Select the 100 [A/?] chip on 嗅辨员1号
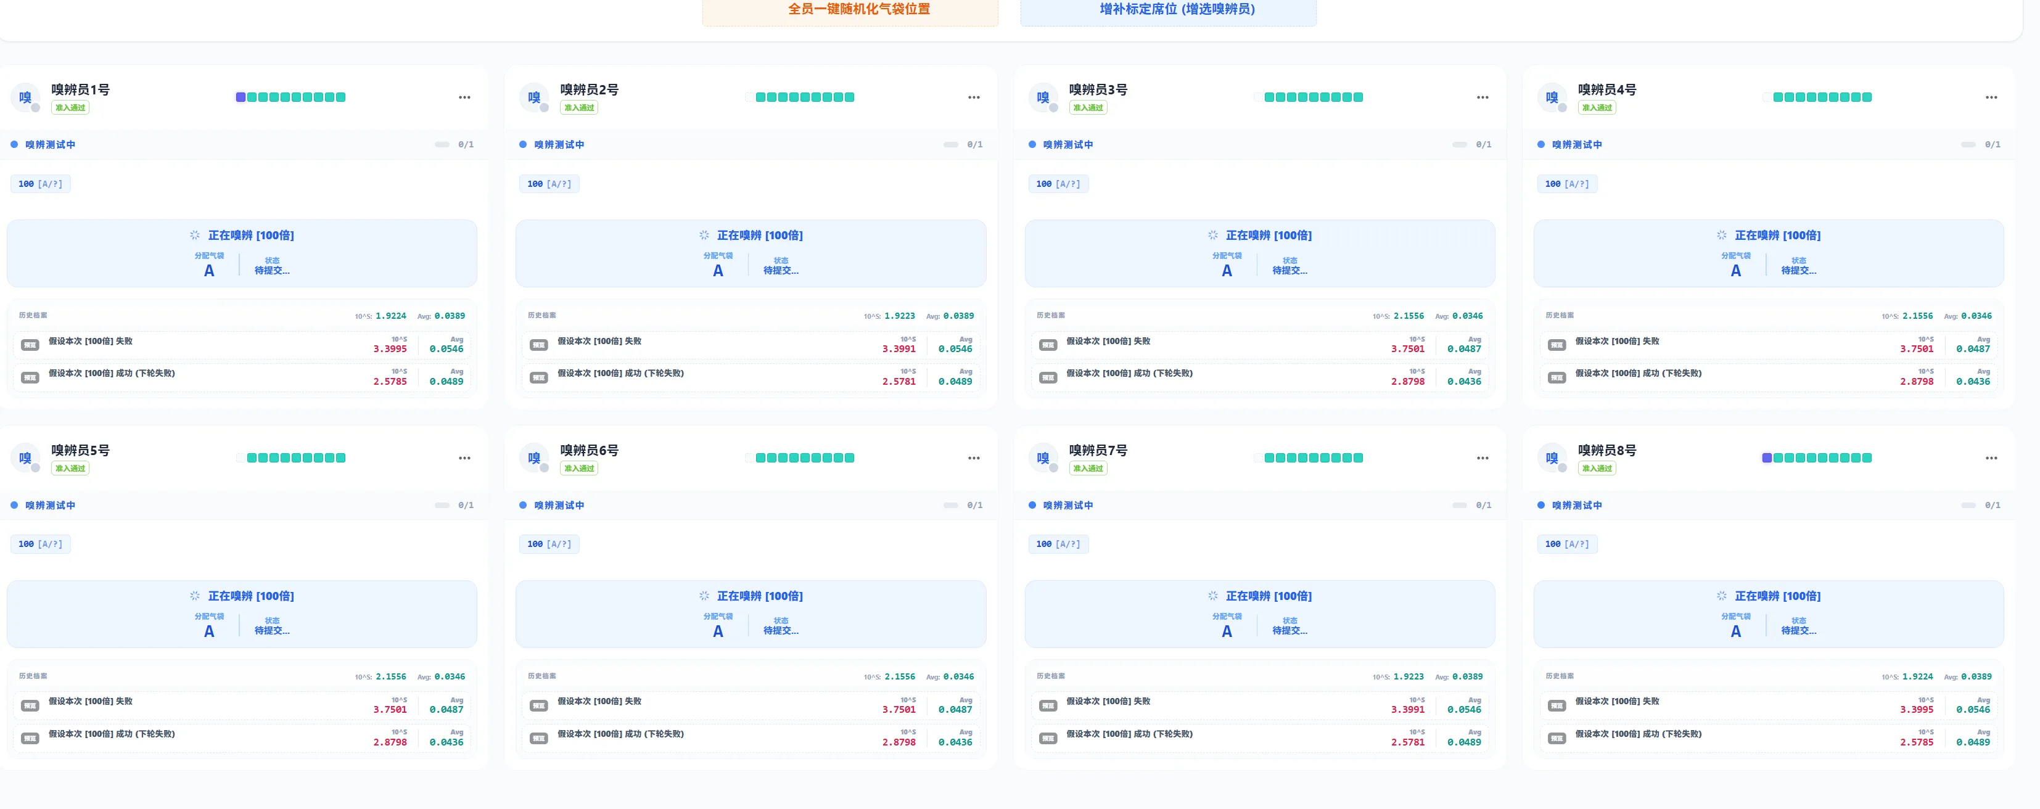This screenshot has height=809, width=2040. [x=40, y=184]
